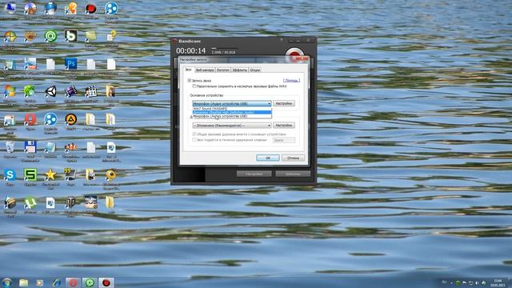Open the Опции tab
The width and height of the screenshot is (512, 288).
click(255, 70)
